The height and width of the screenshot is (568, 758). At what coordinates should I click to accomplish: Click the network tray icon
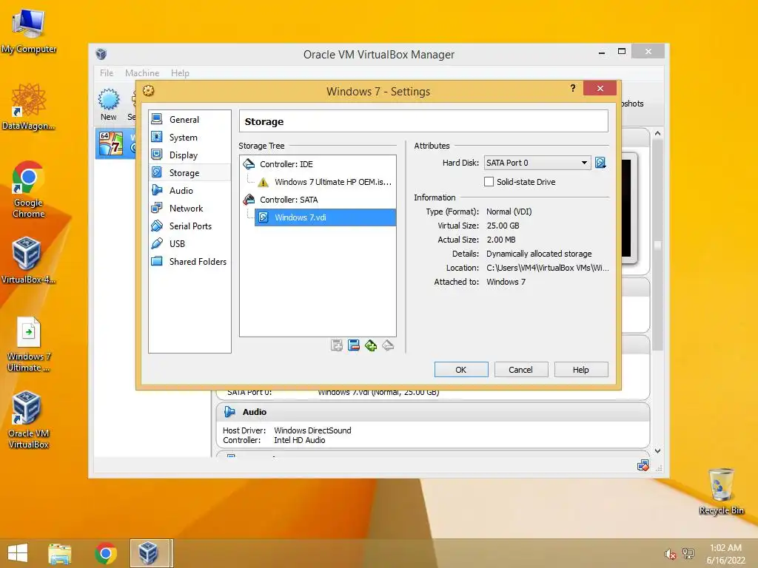click(x=688, y=553)
